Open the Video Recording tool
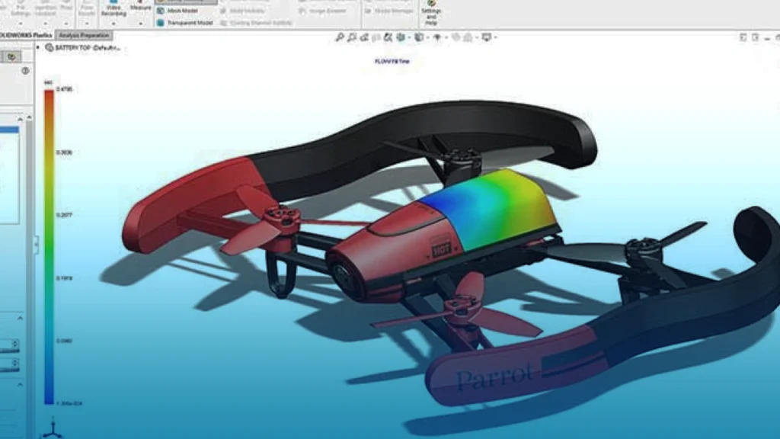This screenshot has width=780, height=439. [113, 9]
